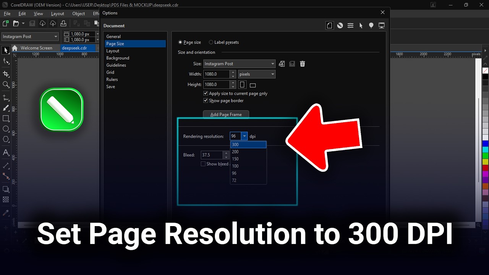Select the Drop Shadow tool
Screen dimensions: 489x275
6,189
